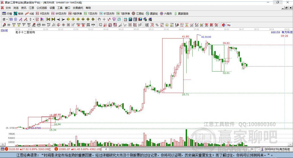Open the 江恩 menu
The image size is (293, 158).
click(x=31, y=8)
